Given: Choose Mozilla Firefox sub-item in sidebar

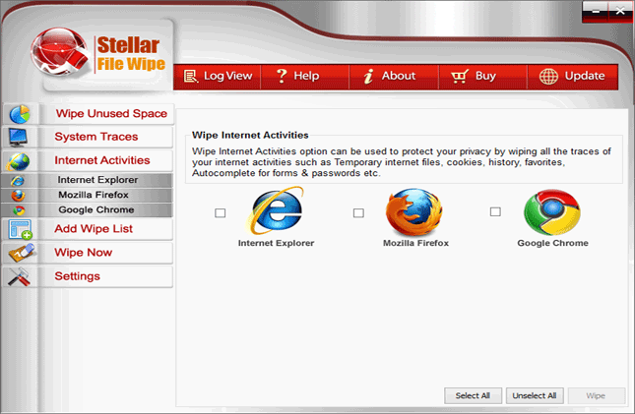Looking at the screenshot, I should (x=87, y=195).
